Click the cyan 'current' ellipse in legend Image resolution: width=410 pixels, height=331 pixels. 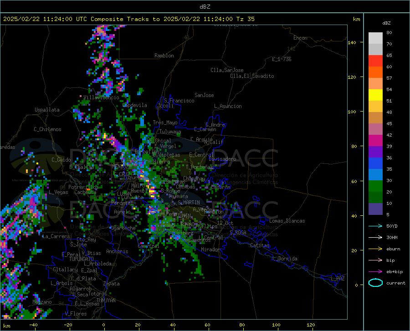[375, 283]
